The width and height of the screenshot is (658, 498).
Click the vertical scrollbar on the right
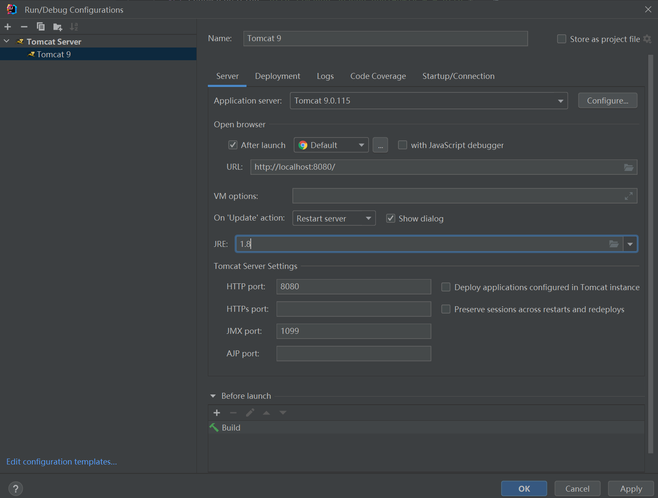tap(651, 255)
